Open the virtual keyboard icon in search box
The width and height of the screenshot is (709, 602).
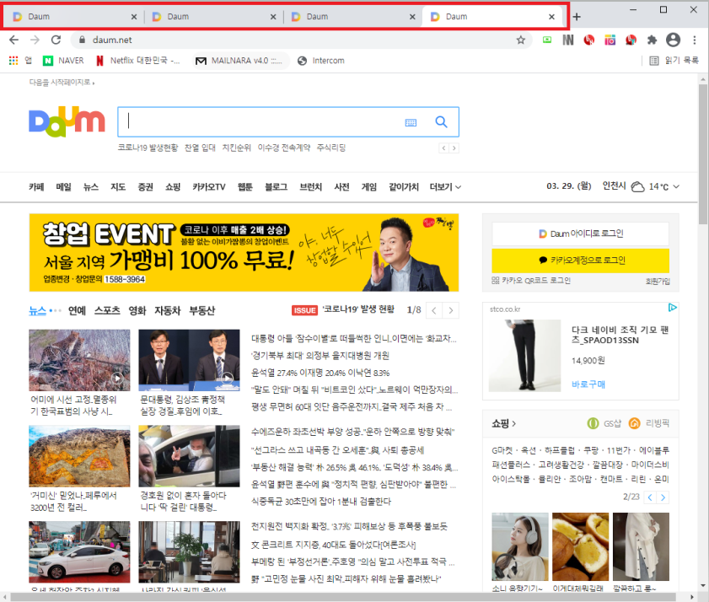[x=411, y=122]
